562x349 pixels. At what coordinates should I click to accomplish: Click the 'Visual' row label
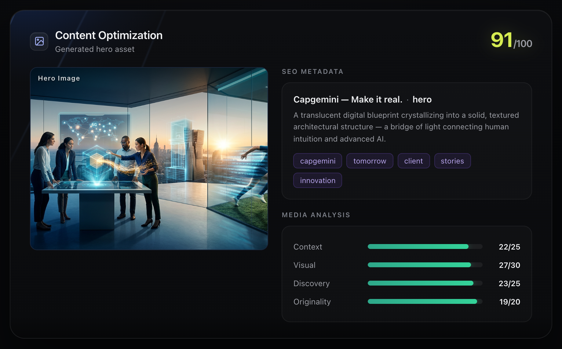305,265
